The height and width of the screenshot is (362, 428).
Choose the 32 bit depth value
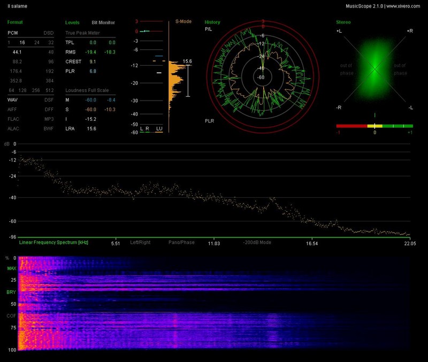[51, 43]
